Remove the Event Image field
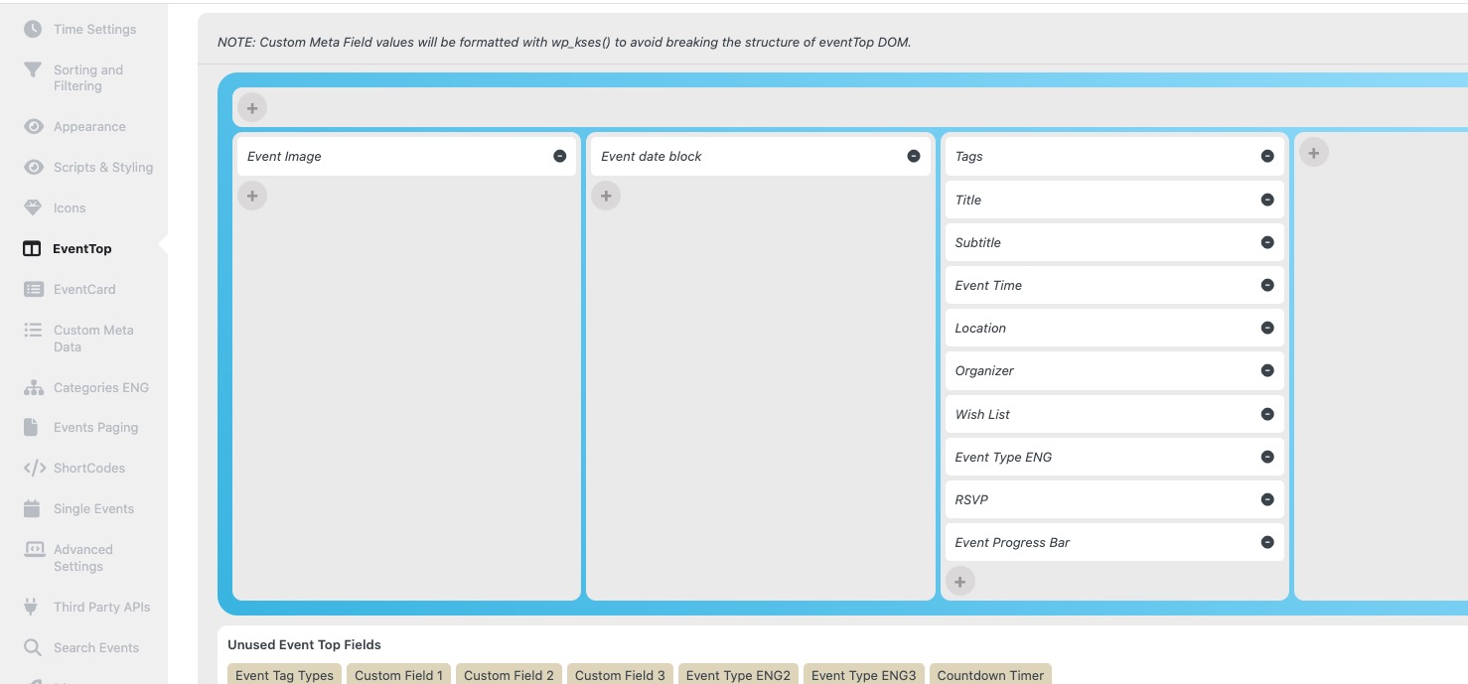 click(560, 156)
